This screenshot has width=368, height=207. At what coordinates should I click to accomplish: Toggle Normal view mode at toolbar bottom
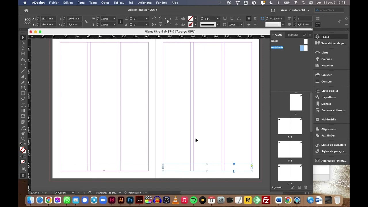[x=23, y=175]
